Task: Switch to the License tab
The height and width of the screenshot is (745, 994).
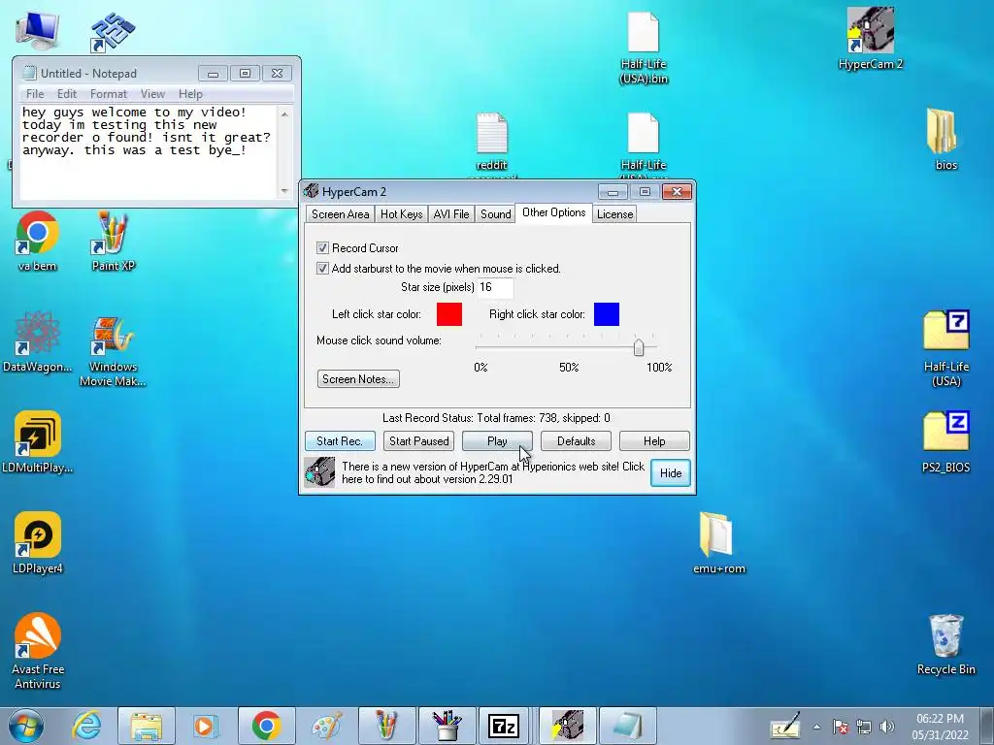Action: tap(614, 214)
